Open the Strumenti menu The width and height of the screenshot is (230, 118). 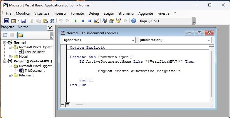point(126,13)
